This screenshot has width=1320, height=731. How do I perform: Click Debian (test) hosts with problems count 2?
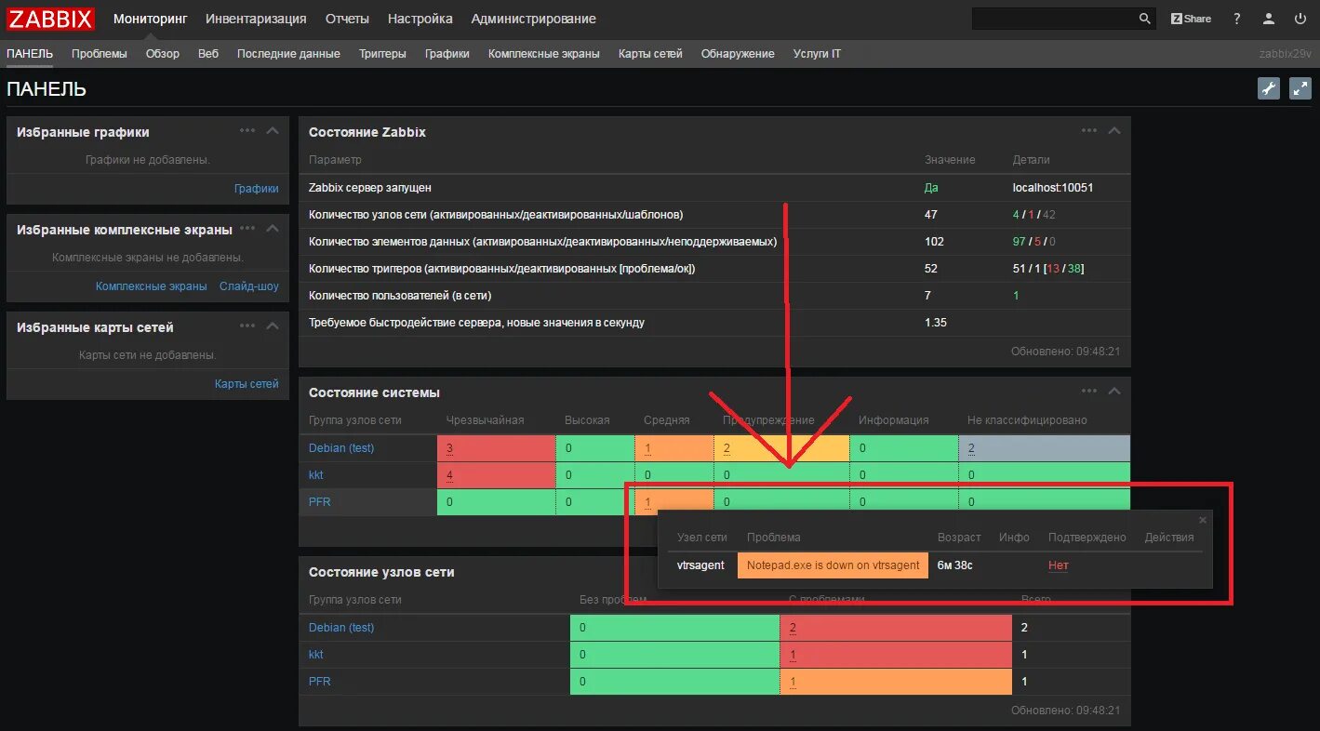point(793,628)
